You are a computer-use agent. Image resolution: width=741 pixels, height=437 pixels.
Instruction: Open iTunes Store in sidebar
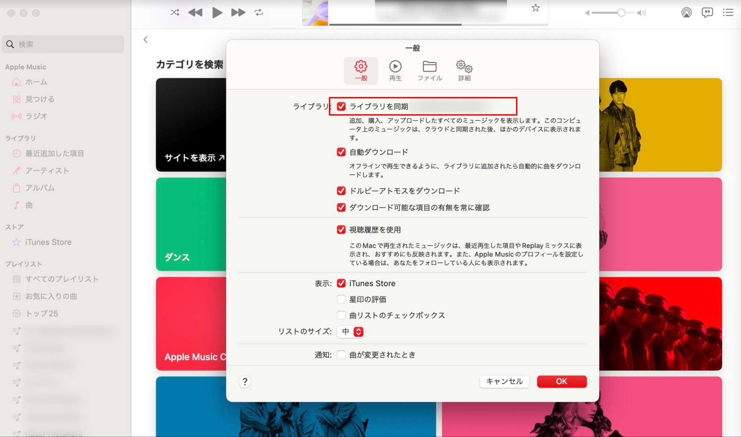(x=48, y=242)
